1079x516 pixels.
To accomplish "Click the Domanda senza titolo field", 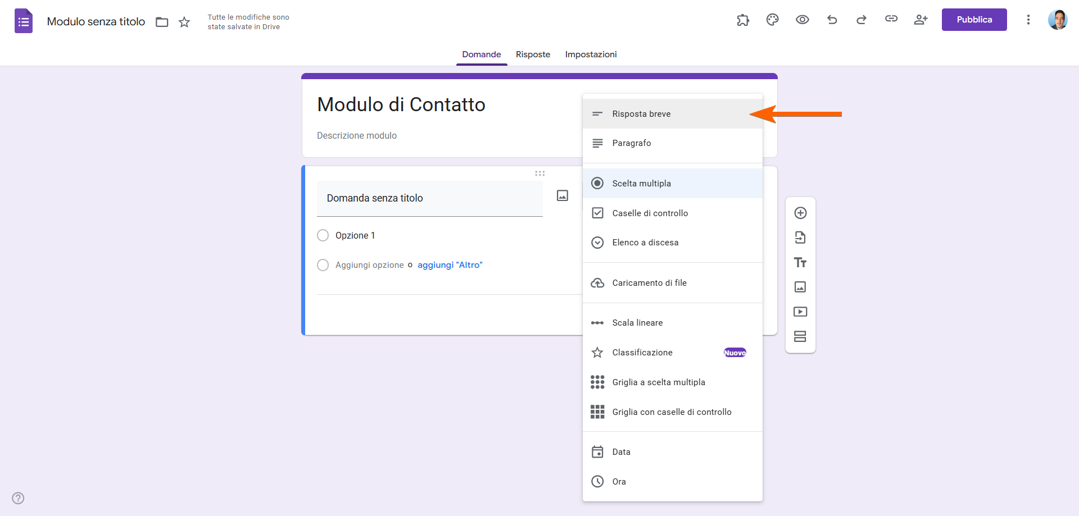I will pos(429,198).
